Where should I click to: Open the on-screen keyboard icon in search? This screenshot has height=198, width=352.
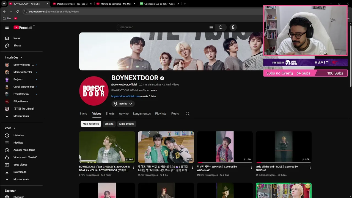[x=211, y=27]
